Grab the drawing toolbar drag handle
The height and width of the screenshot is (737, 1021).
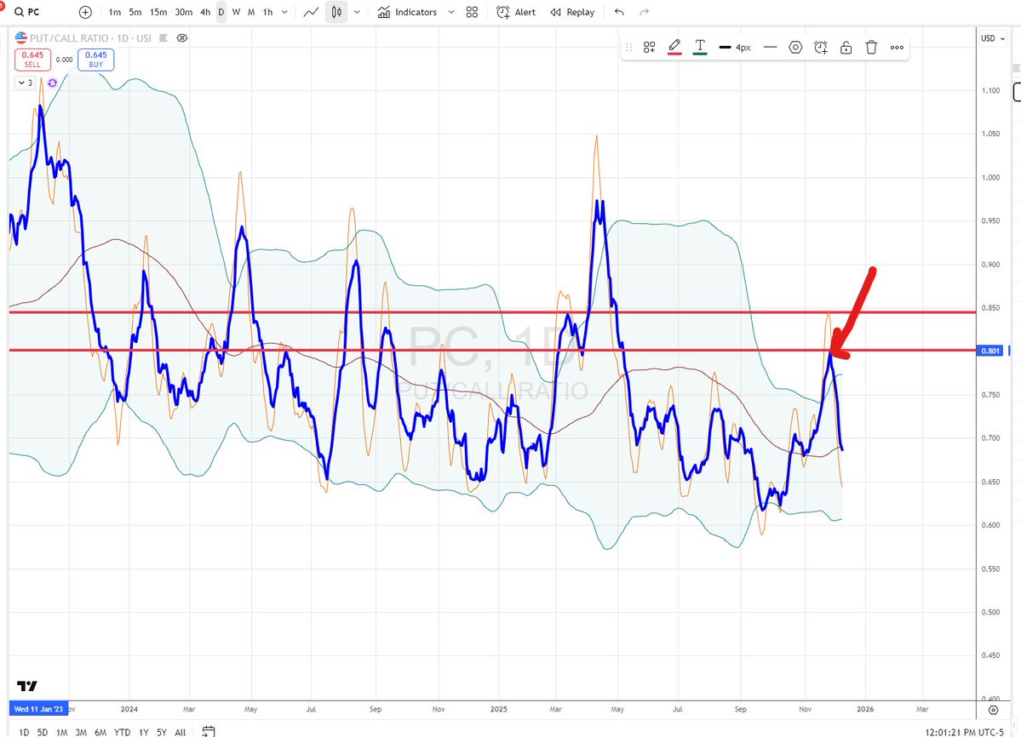[629, 48]
